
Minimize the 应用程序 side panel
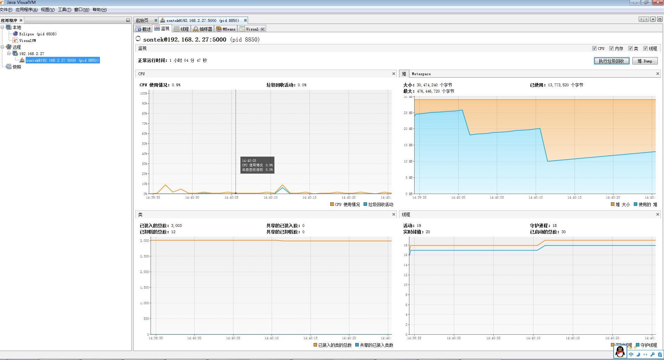click(128, 20)
